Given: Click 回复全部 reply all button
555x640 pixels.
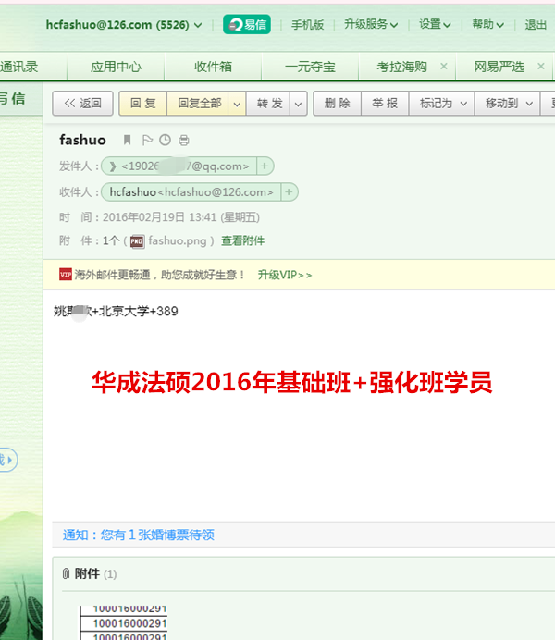Looking at the screenshot, I should 200,104.
